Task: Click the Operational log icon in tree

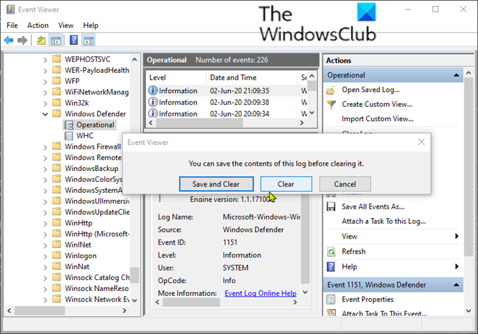Action: coord(70,125)
